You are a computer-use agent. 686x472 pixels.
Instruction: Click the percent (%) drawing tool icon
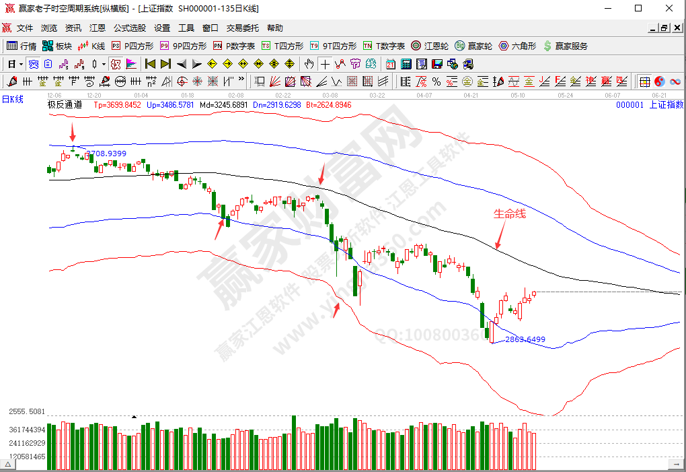[436, 81]
